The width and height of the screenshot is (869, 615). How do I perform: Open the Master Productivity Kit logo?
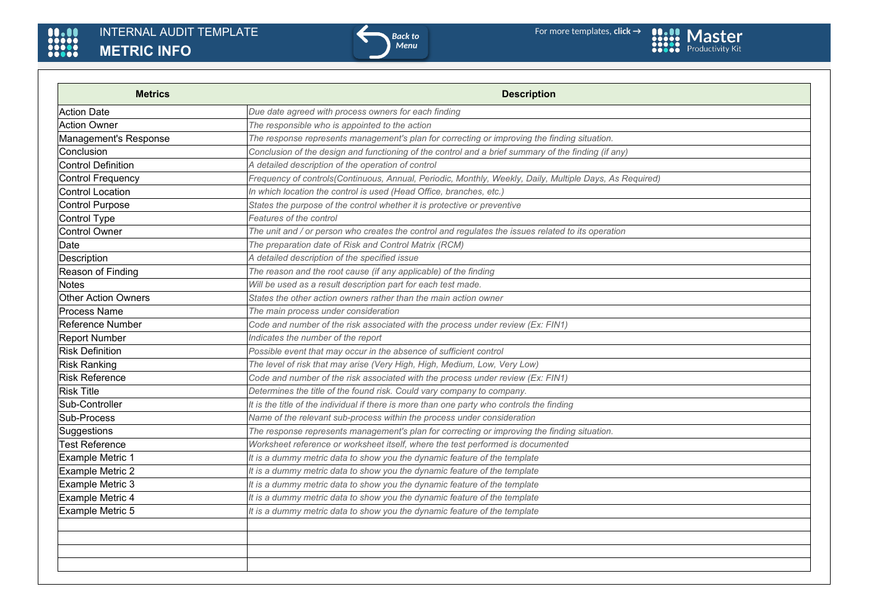(x=697, y=41)
